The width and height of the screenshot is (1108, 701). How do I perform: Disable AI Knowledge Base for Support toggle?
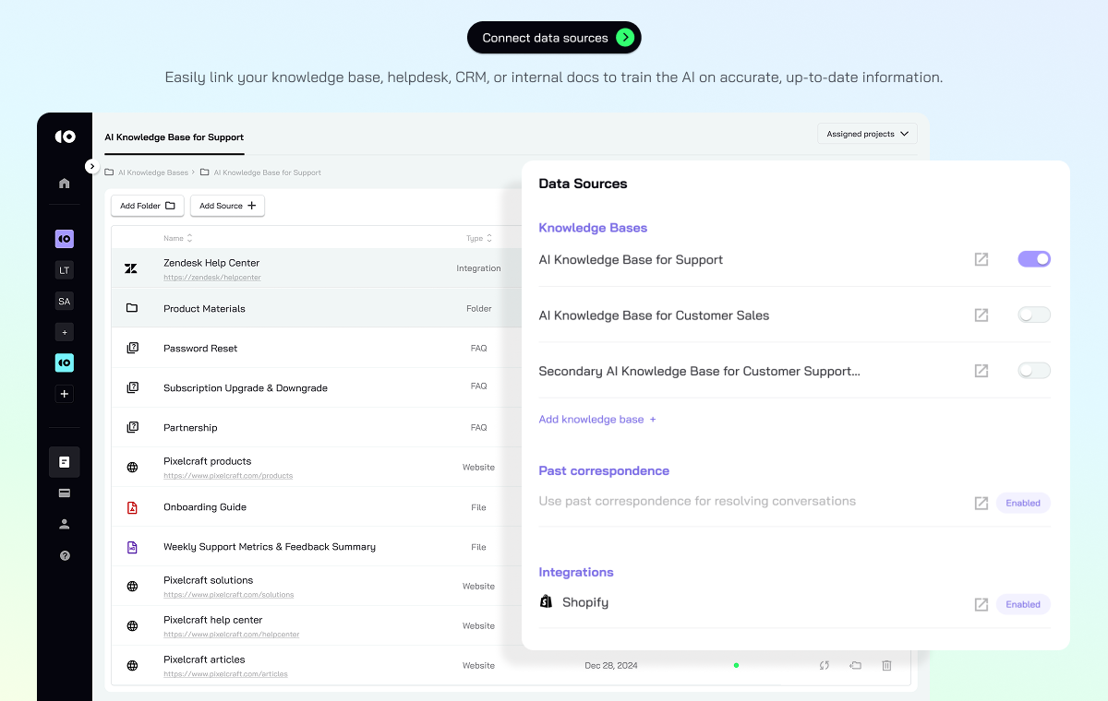click(1034, 259)
